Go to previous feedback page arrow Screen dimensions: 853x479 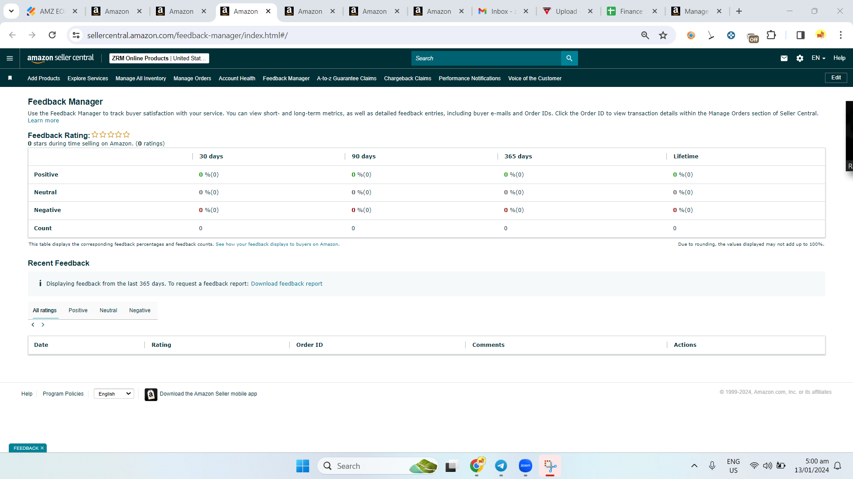[x=33, y=325]
